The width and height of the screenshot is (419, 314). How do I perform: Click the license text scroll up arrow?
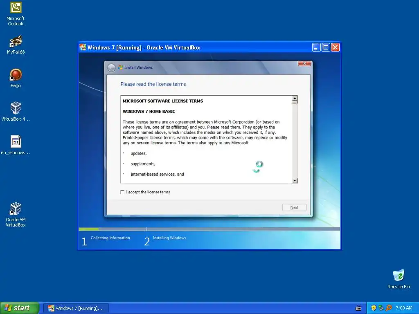(x=295, y=98)
